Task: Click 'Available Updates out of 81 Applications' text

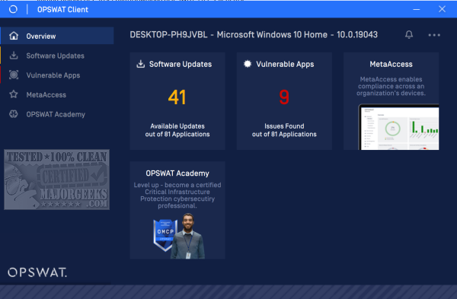Action: [177, 130]
